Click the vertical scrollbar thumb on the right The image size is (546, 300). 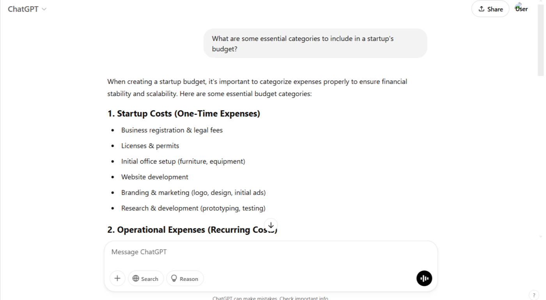tap(541, 39)
